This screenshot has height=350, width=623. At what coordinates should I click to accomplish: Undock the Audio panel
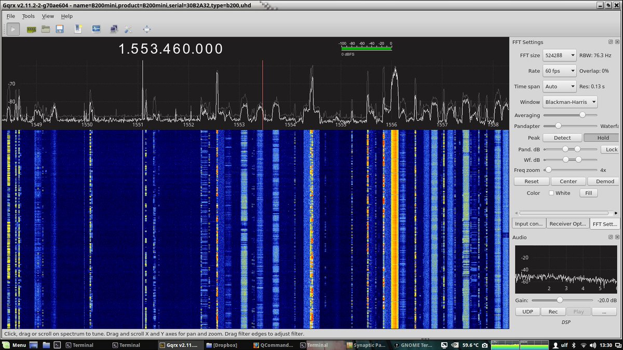coord(611,237)
